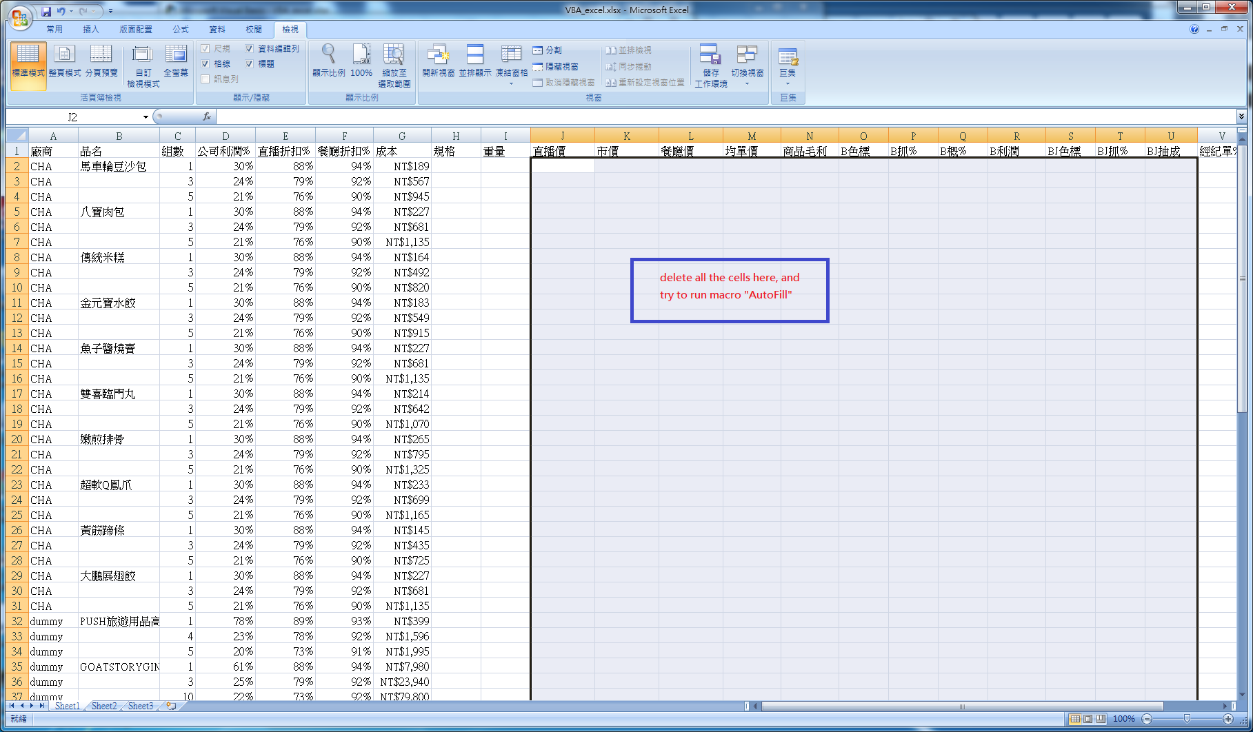Split the window using 分割
Screen dimensions: 1253x732
point(548,50)
